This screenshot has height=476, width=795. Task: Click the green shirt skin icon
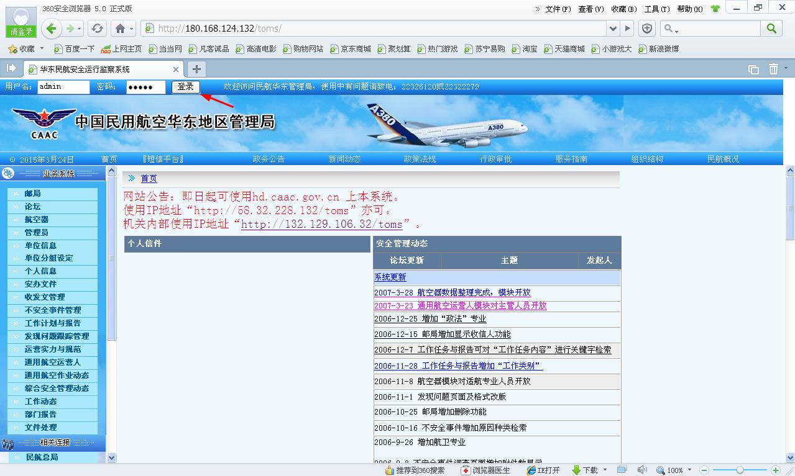[715, 9]
